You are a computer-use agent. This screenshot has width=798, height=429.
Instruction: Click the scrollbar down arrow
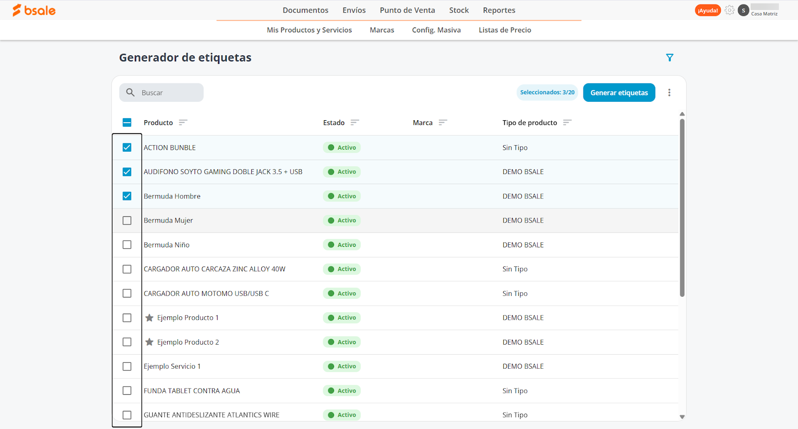682,417
